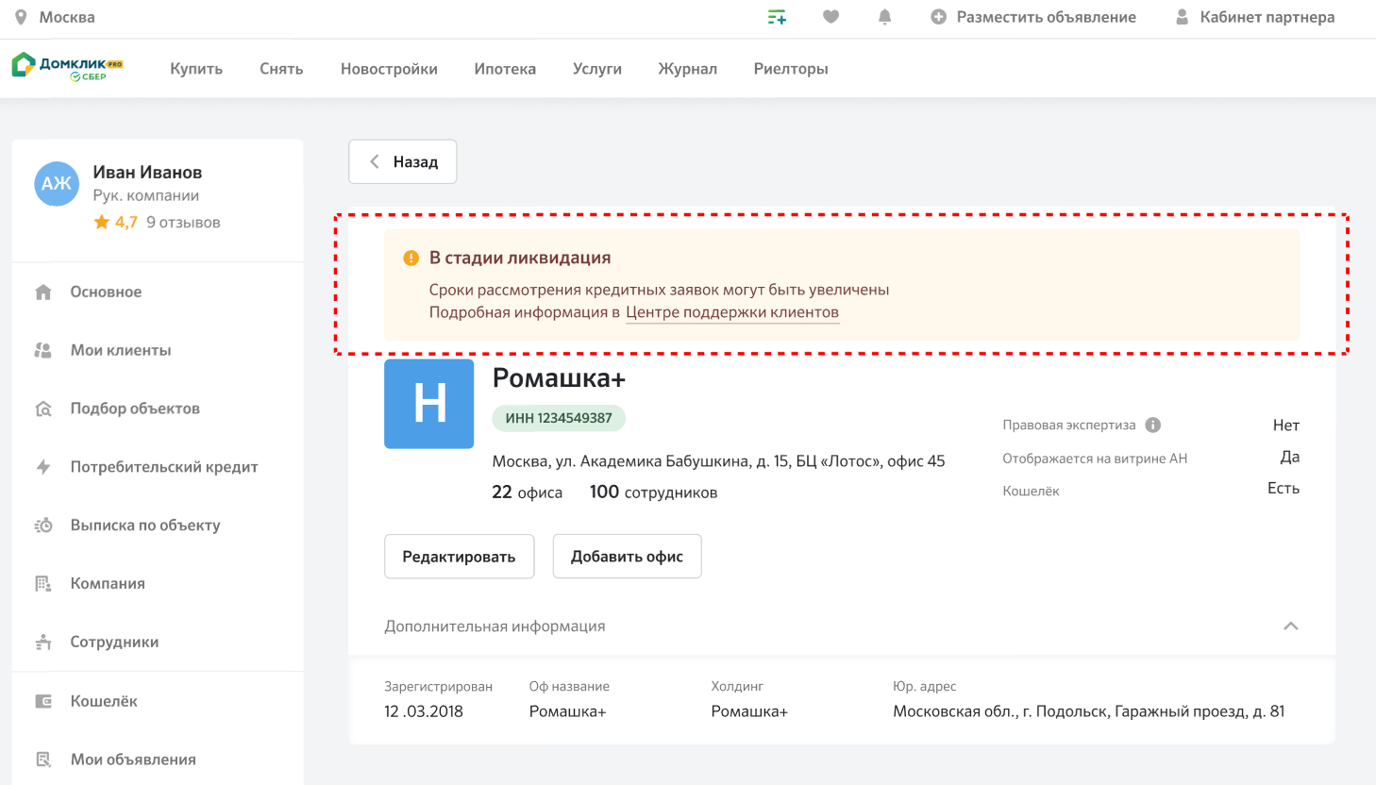Go back with the Назад button
Viewport: 1376px width, 785px height.
[x=403, y=162]
